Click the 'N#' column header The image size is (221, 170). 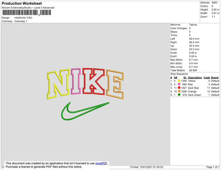coord(175,78)
